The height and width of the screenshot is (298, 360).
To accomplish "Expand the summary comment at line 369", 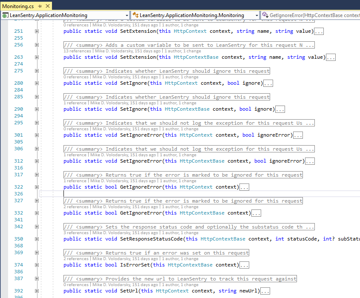I will coord(37,252).
